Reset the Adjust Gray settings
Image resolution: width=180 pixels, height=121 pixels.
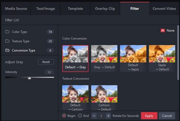(x=46, y=62)
